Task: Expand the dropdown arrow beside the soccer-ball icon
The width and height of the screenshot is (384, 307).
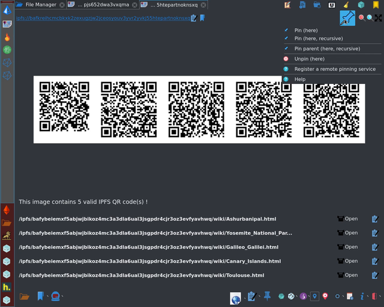Action: [x=296, y=296]
